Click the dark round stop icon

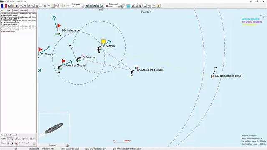(107, 6)
